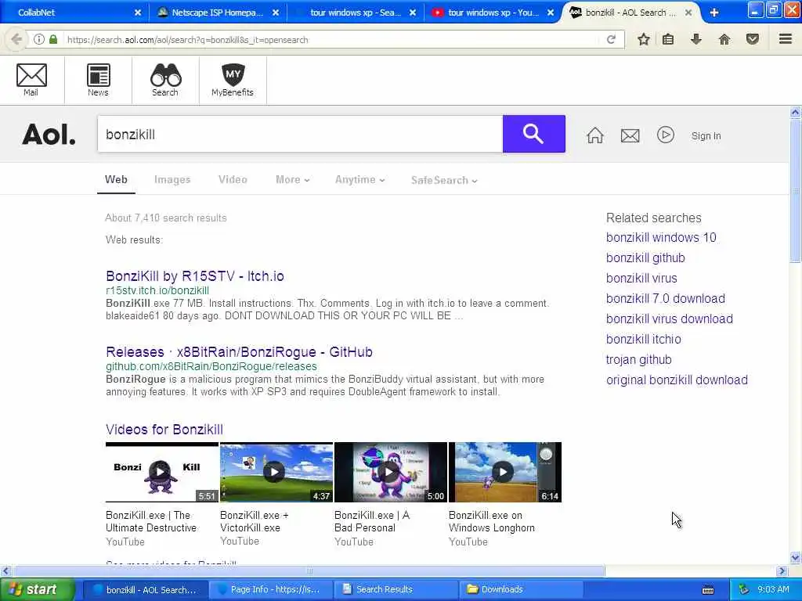Expand the More dropdown
The image size is (802, 601).
point(293,180)
